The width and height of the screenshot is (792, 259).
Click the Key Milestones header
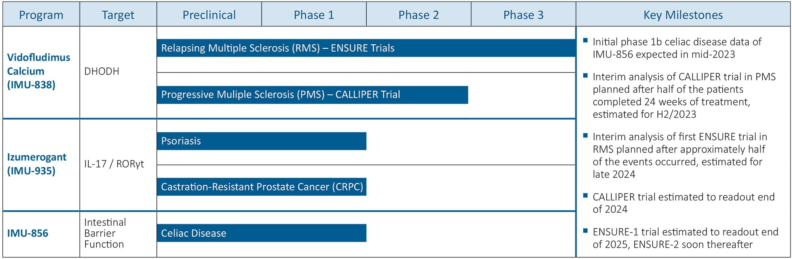pyautogui.click(x=683, y=15)
